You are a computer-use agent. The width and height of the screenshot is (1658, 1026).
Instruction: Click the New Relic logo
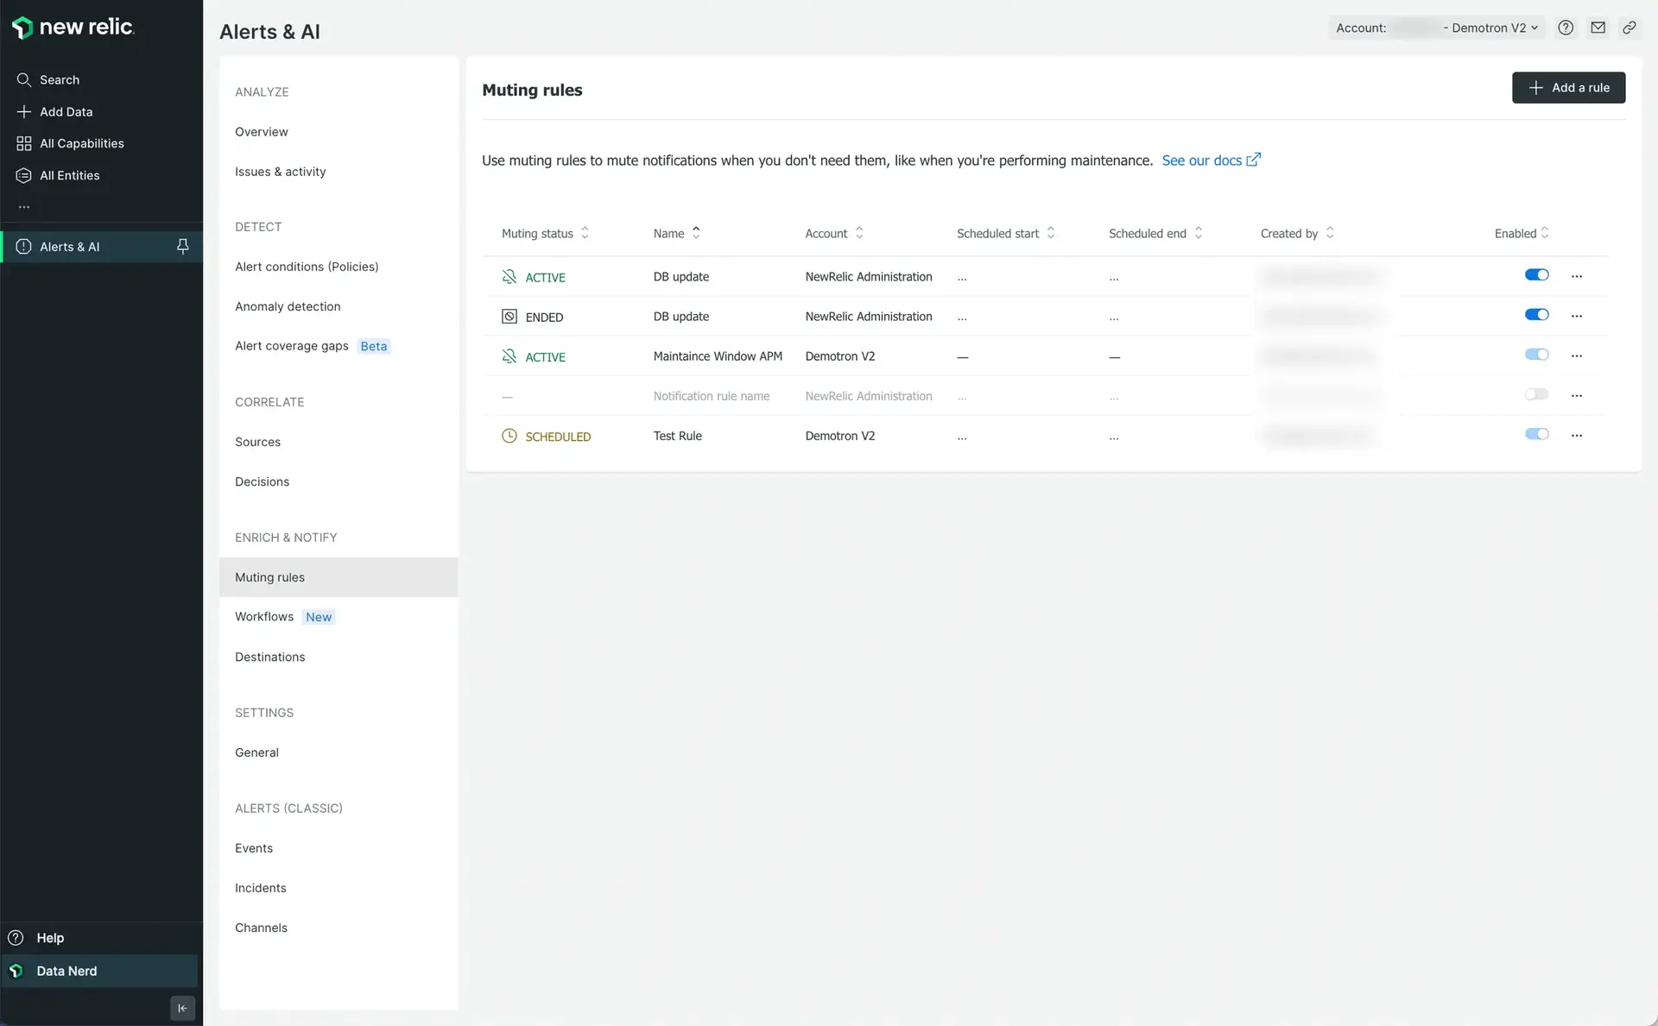click(73, 28)
